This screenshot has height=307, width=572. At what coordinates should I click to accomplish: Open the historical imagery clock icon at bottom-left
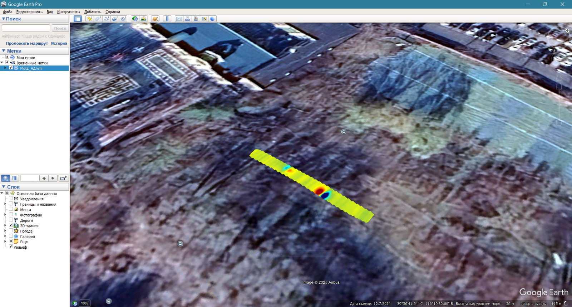[75, 303]
